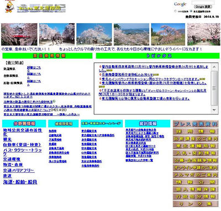Click the topics scrollbar thumb
The height and width of the screenshot is (211, 221).
point(214,88)
